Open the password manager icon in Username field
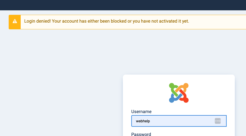This screenshot has height=136, width=246. click(218, 121)
